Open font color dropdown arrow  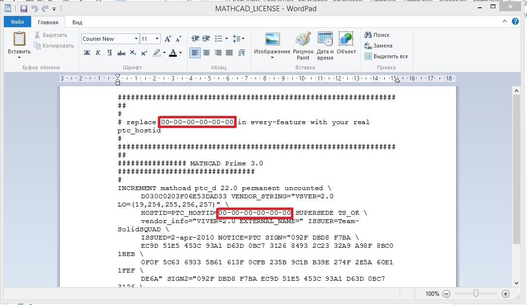pyautogui.click(x=181, y=53)
